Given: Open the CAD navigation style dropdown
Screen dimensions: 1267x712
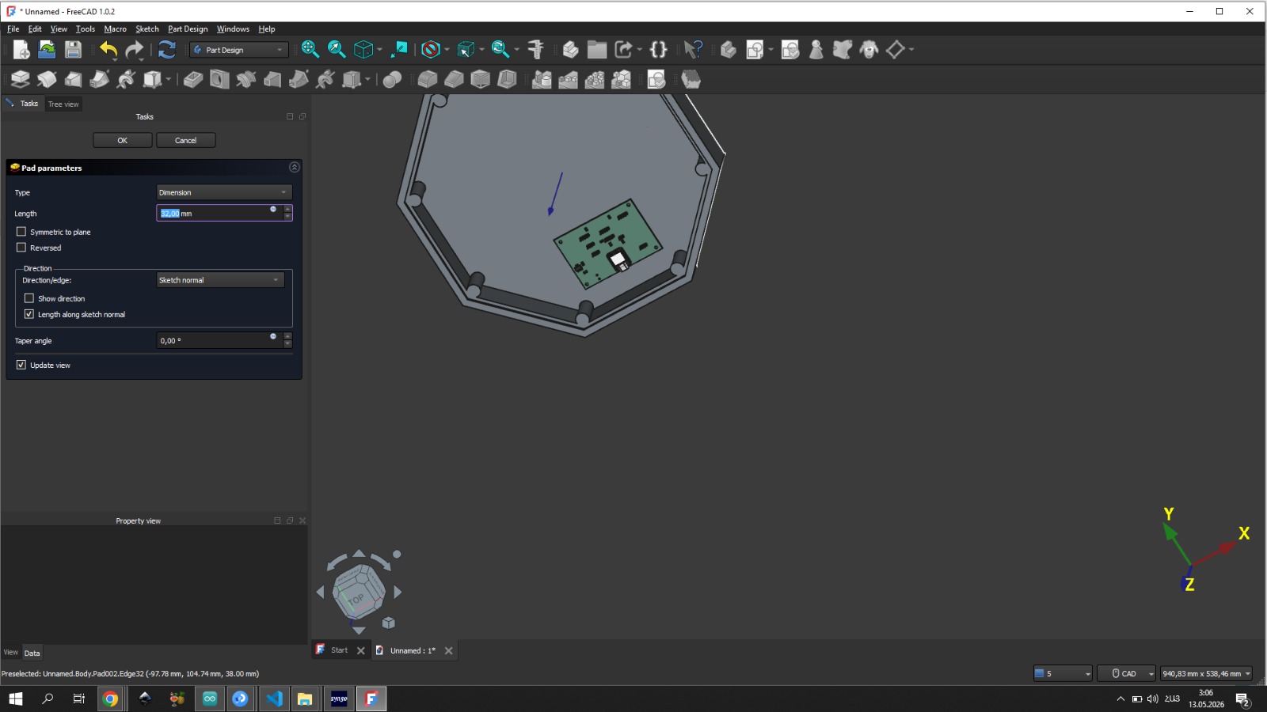Looking at the screenshot, I should 1127,673.
